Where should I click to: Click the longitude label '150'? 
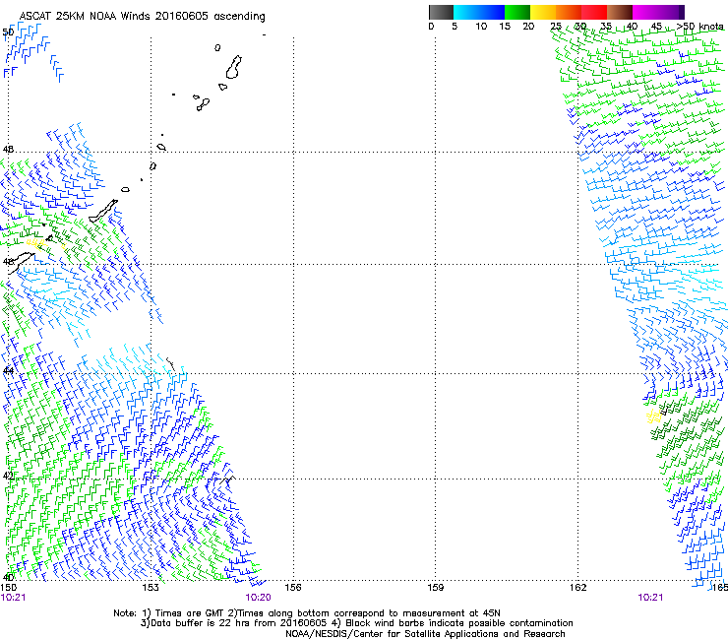coord(8,588)
